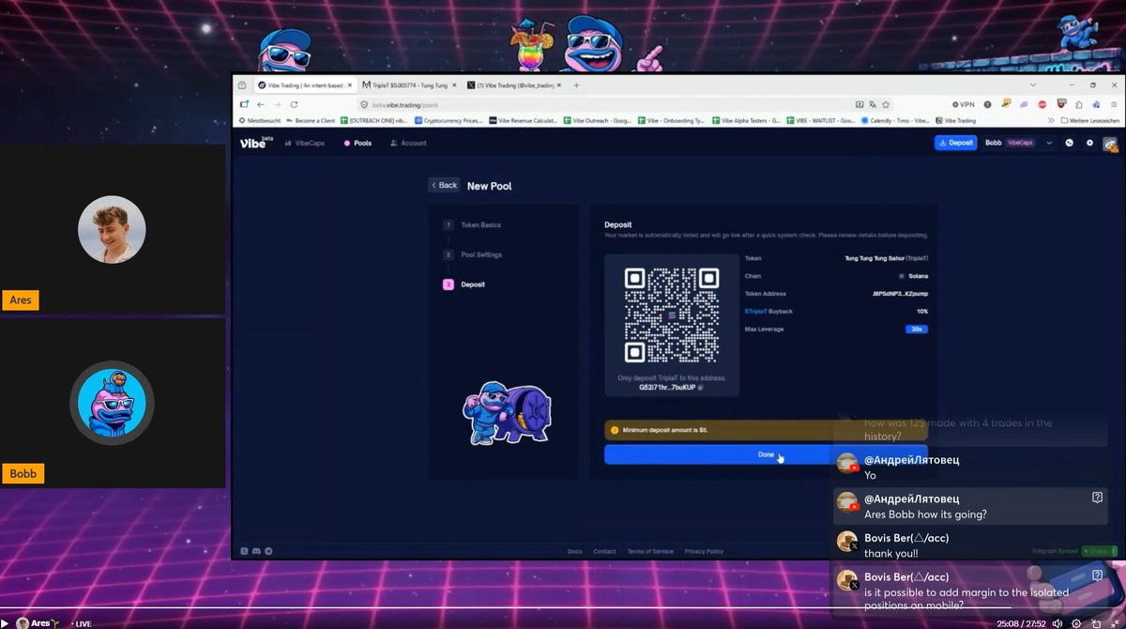Click the browser back arrow
Screen dimensions: 1126x629
pos(260,104)
